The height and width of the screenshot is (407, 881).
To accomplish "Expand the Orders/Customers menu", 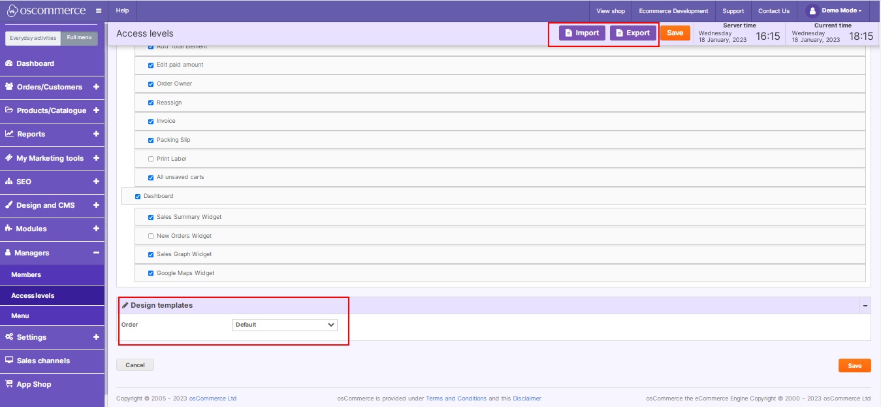I will click(x=96, y=87).
